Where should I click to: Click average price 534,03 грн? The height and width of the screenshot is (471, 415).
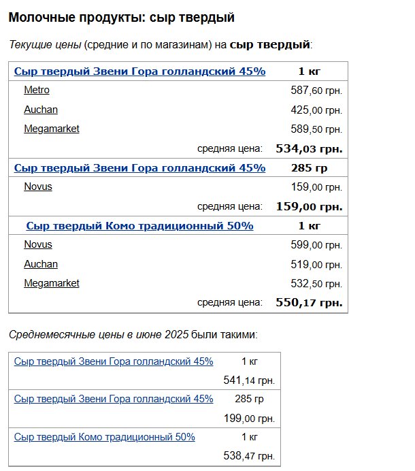[309, 148]
